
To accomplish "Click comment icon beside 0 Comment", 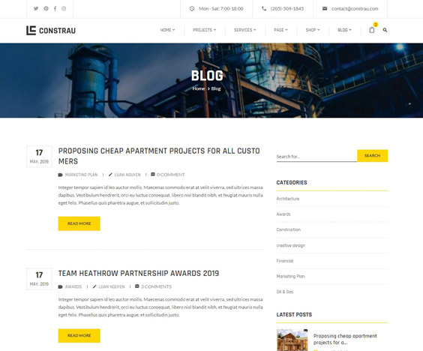I will tap(153, 174).
